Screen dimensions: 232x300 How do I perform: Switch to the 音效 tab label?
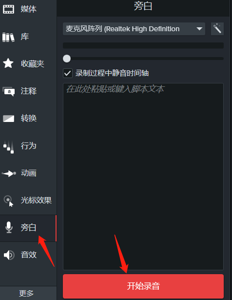[x=29, y=255]
